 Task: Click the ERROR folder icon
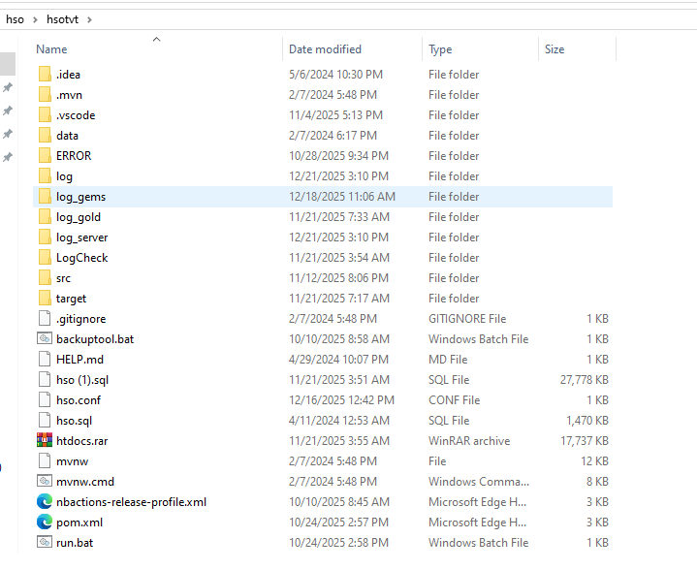point(45,156)
